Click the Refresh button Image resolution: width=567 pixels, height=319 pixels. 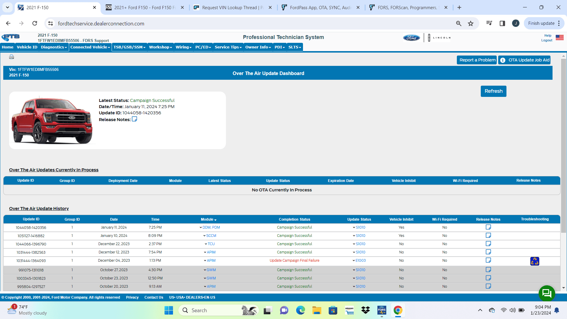click(x=493, y=91)
